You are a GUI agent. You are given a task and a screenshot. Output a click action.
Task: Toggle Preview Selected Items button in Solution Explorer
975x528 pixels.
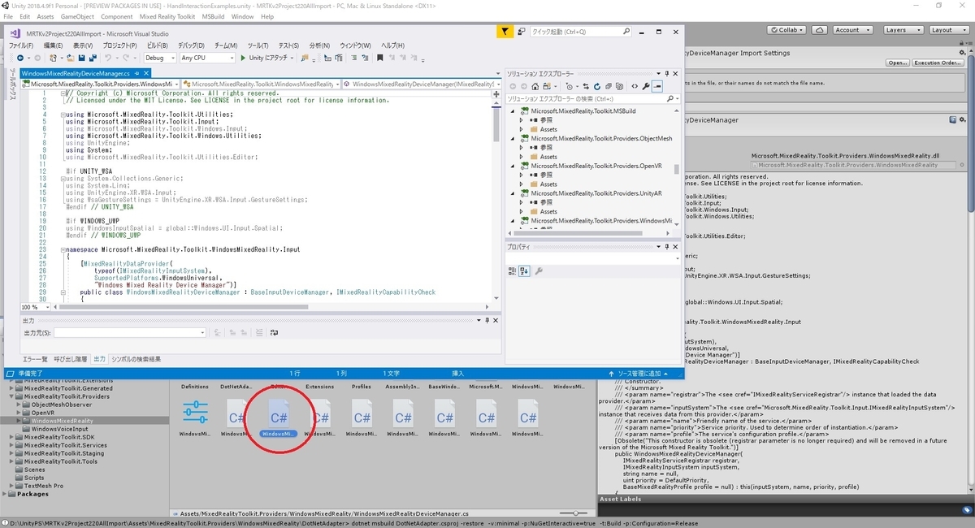coord(657,87)
